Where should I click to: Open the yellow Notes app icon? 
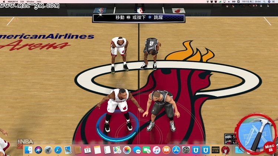pyautogui.click(x=97, y=150)
